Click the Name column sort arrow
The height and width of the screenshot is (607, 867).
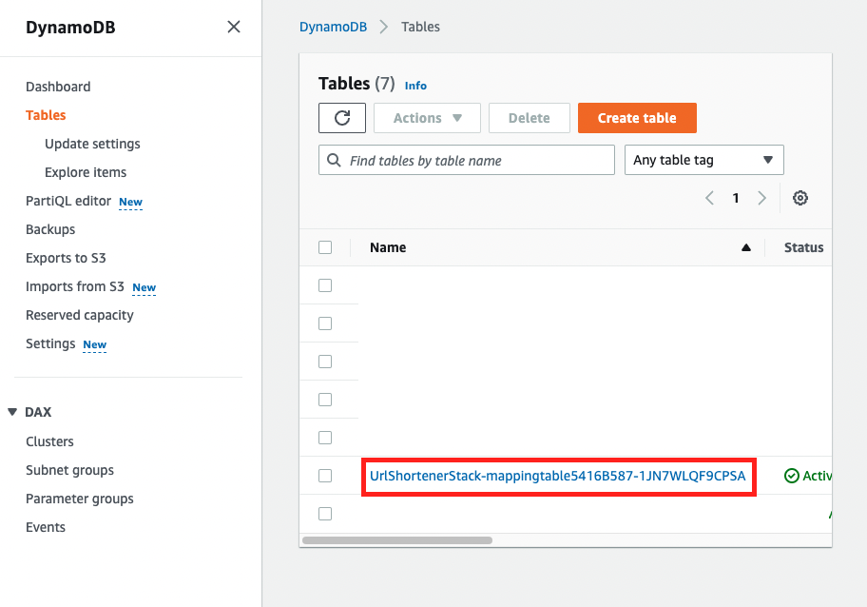[x=746, y=247]
